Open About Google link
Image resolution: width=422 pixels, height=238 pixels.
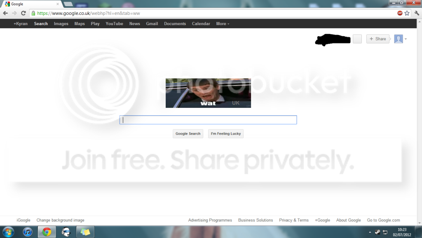click(349, 220)
